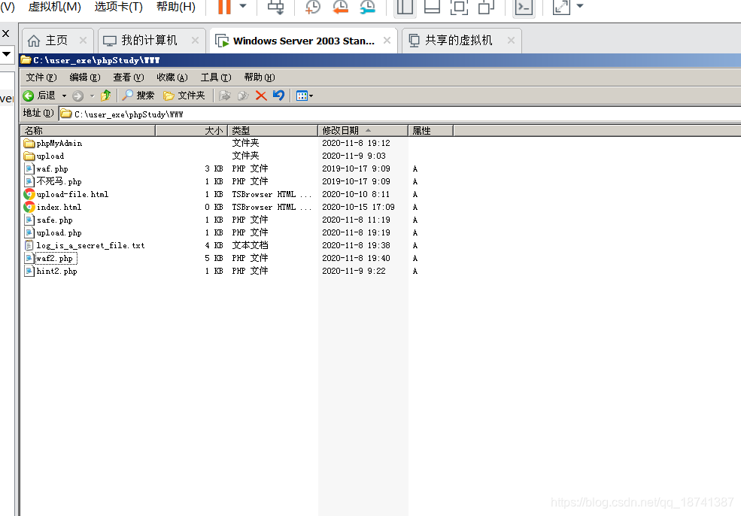The width and height of the screenshot is (741, 516).
Task: Open the 编辑(E) menu
Action: [x=85, y=77]
